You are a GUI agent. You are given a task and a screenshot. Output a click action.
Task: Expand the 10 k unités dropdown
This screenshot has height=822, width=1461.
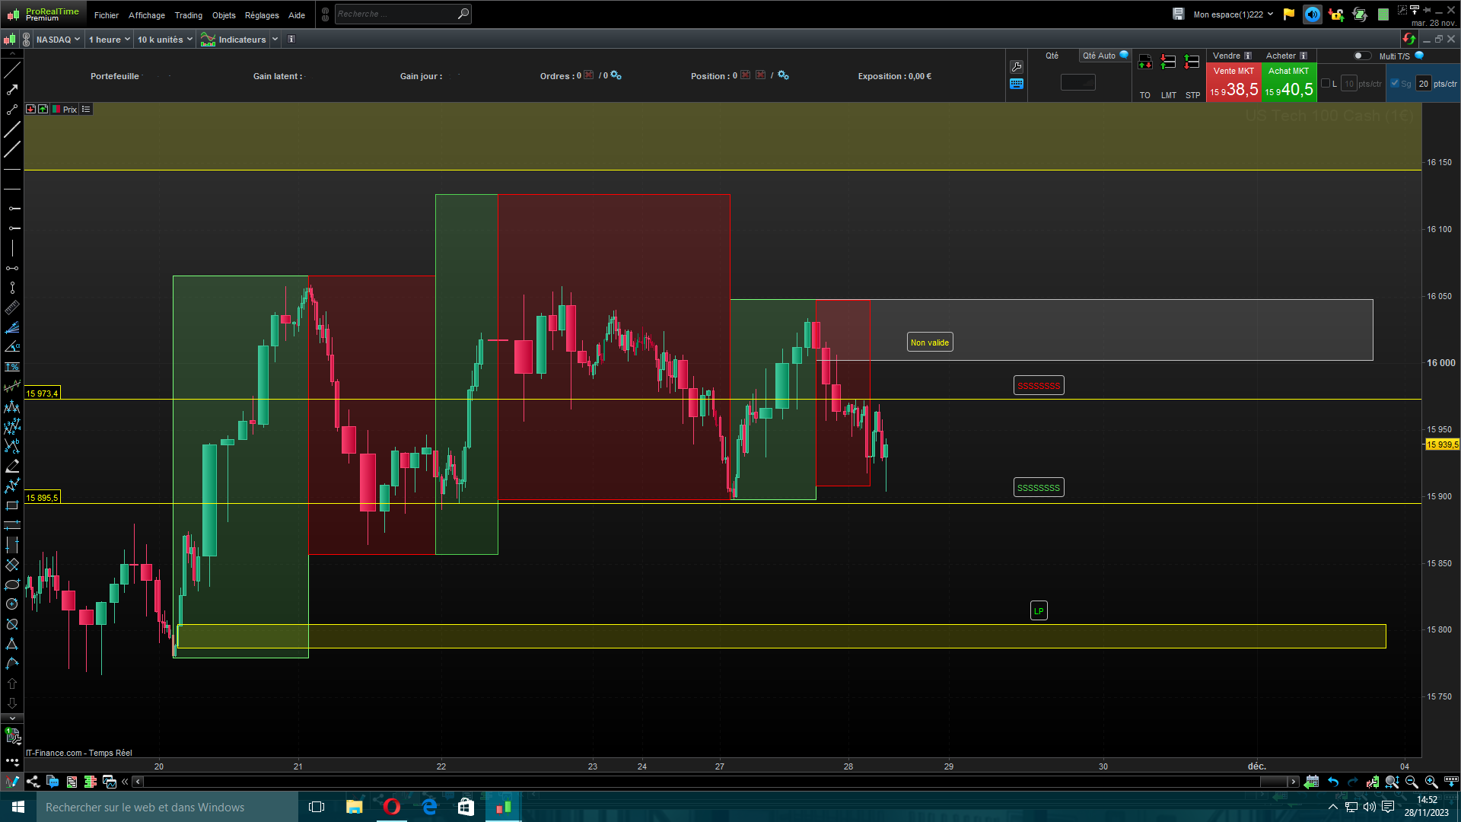(x=164, y=40)
